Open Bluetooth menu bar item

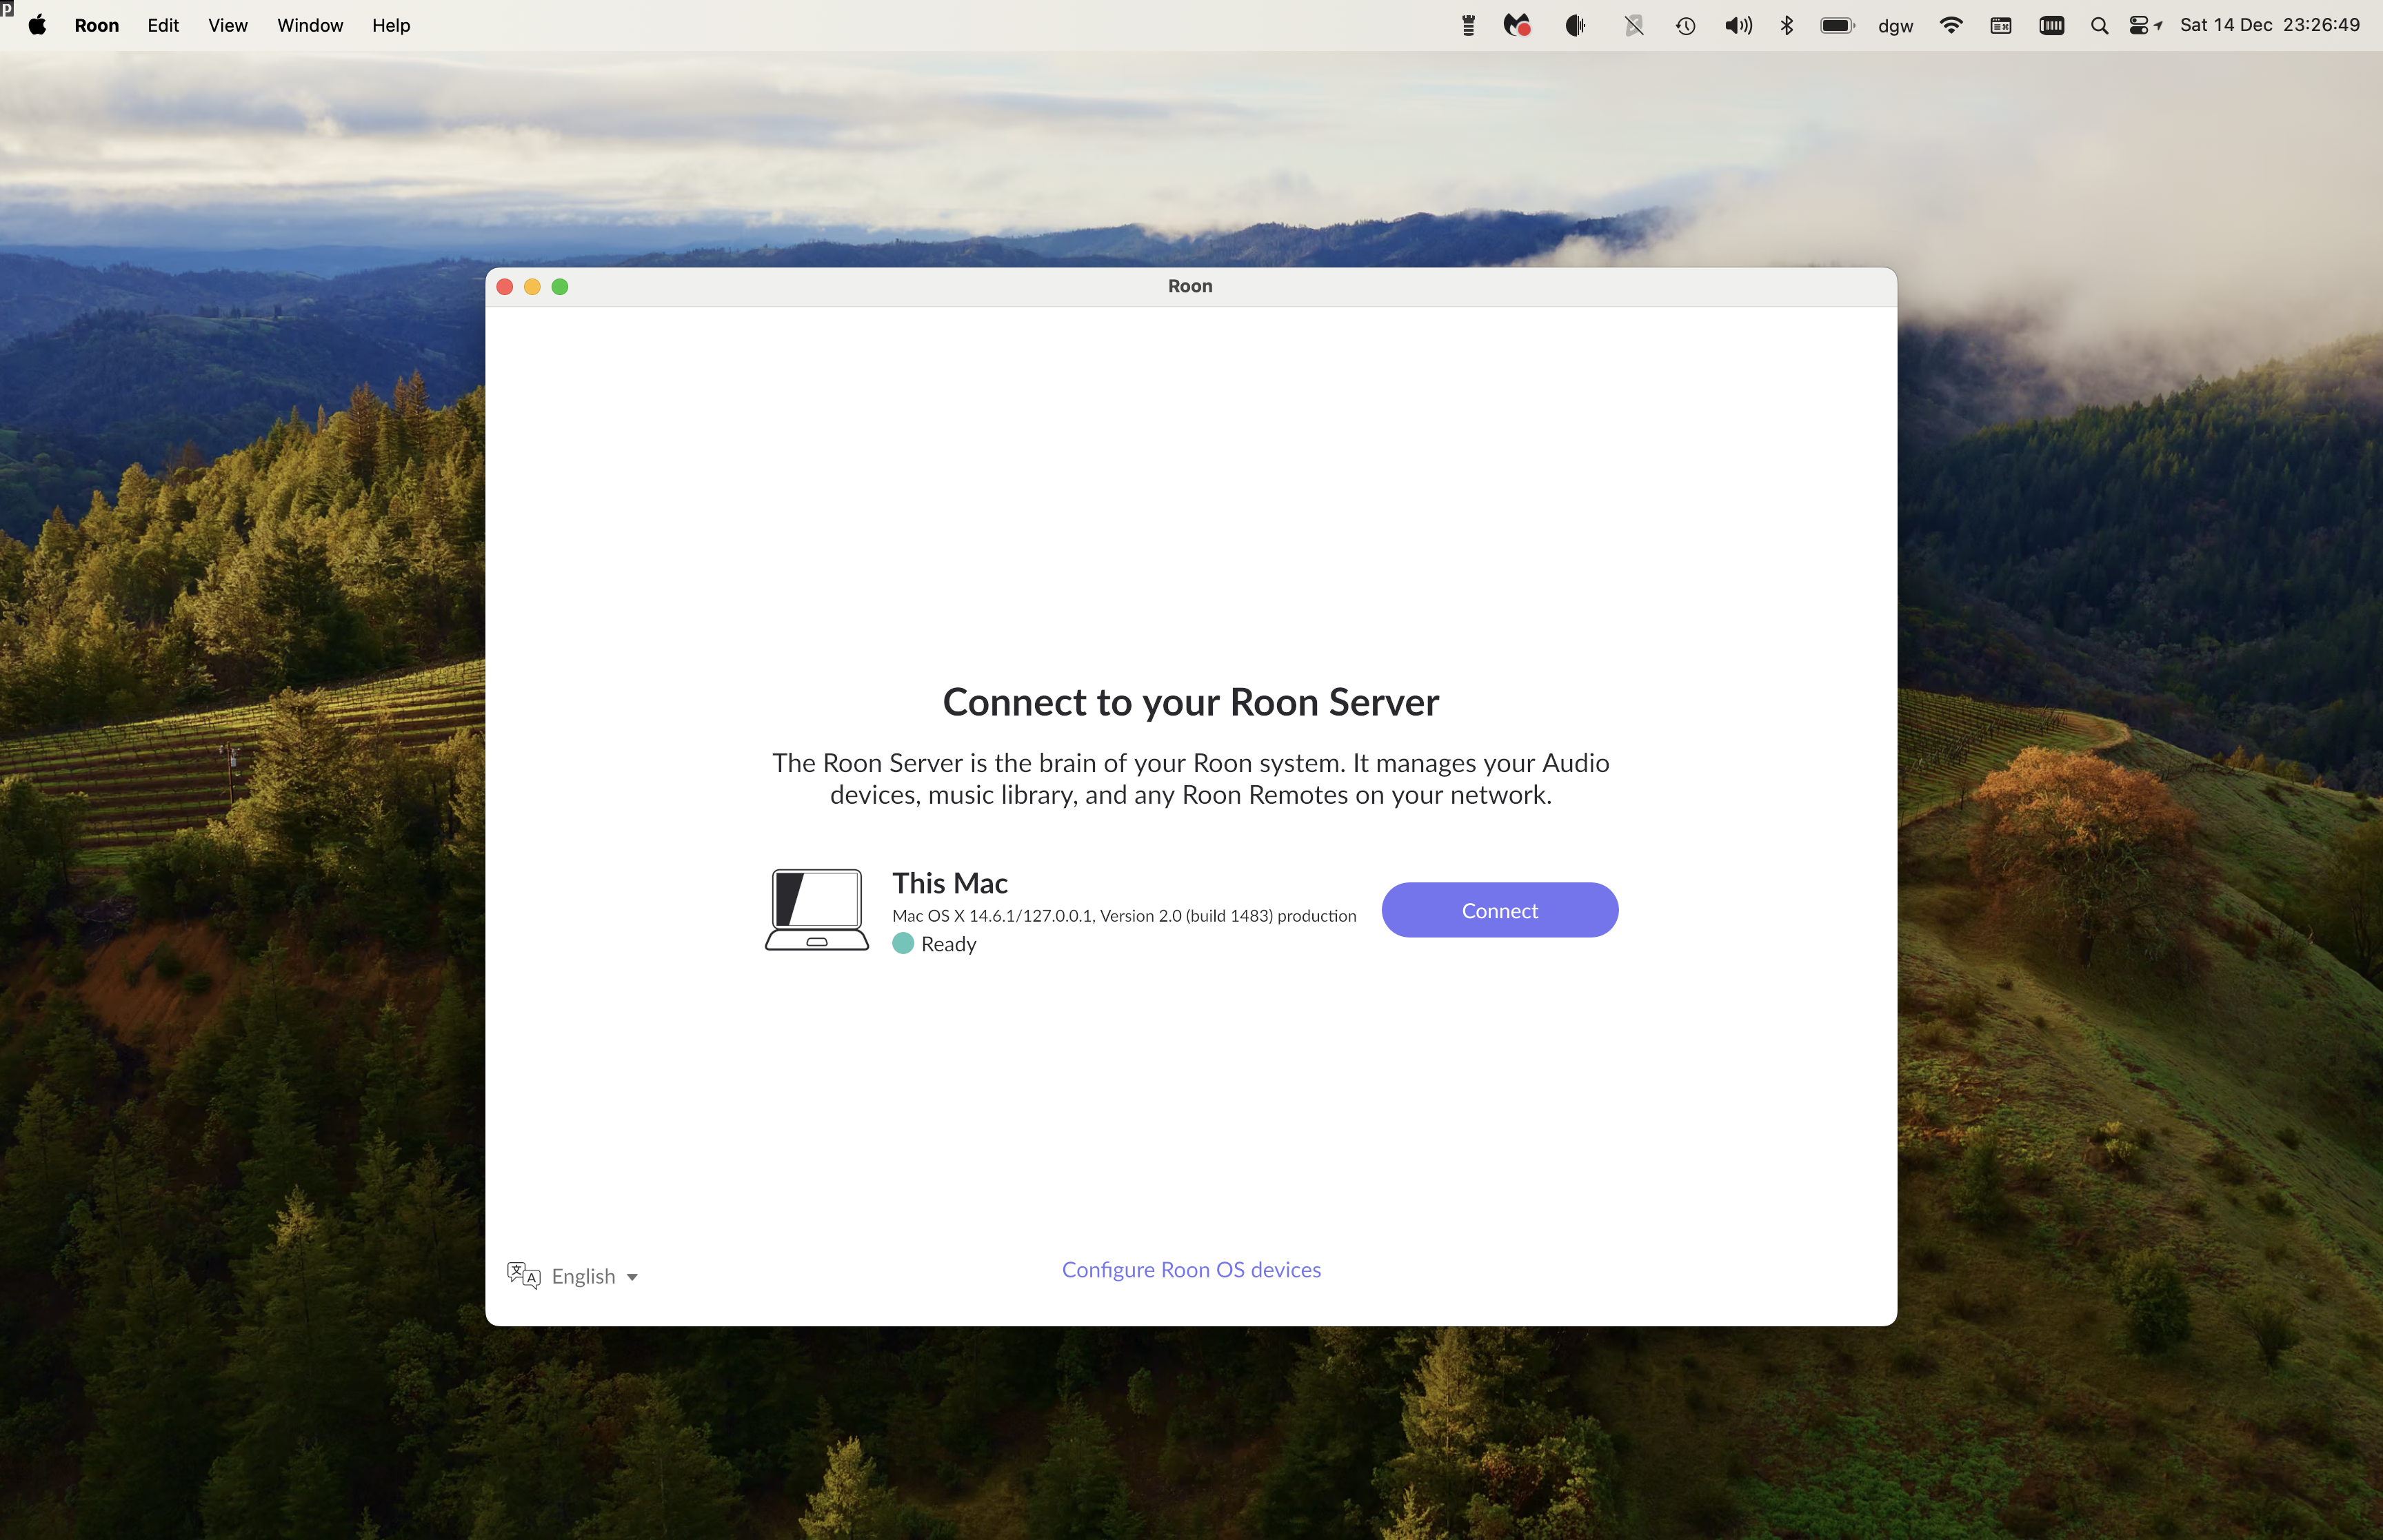click(x=1787, y=25)
